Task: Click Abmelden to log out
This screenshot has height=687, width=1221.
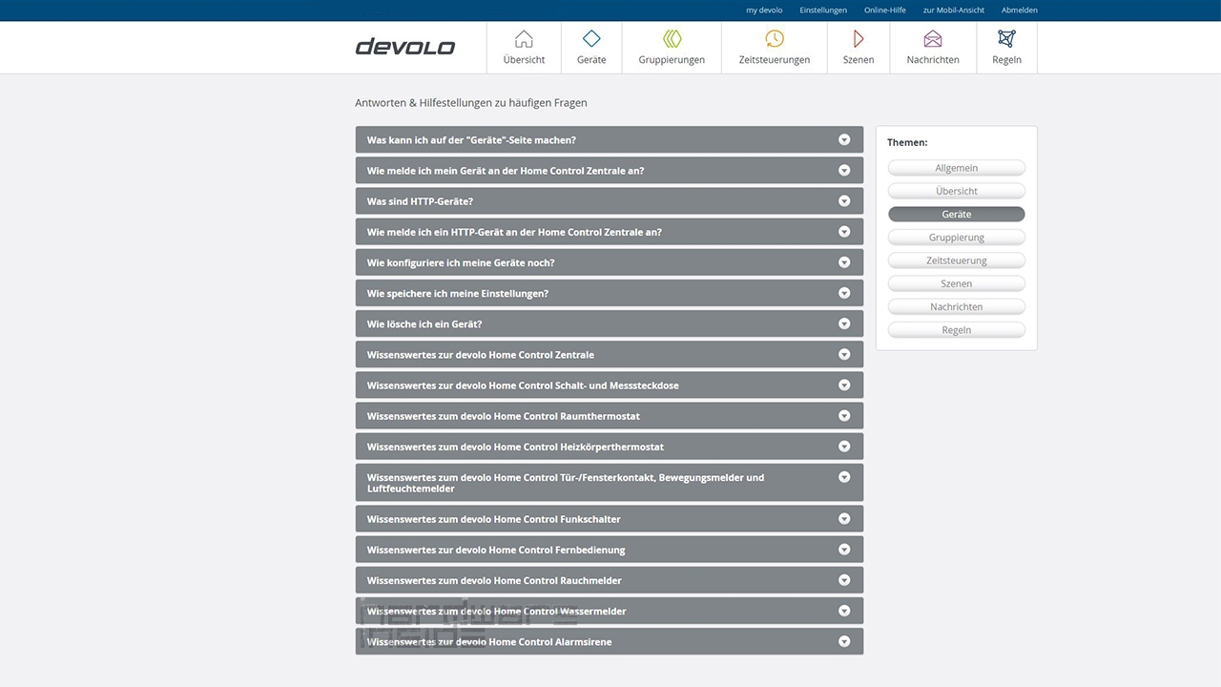Action: tap(1019, 10)
